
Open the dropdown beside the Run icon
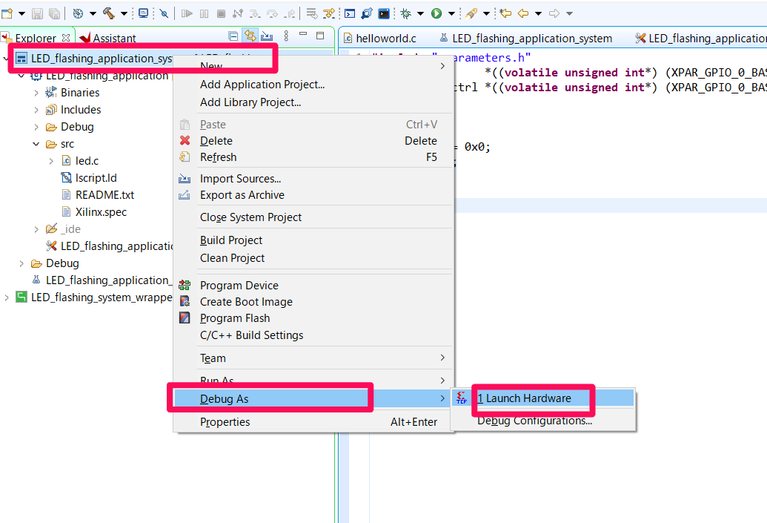(x=451, y=13)
